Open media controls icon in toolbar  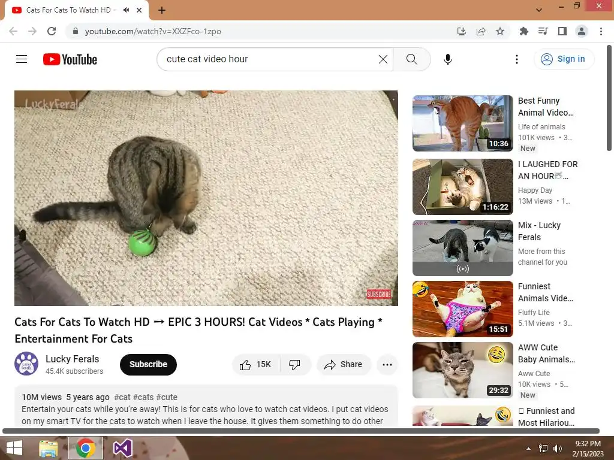point(543,31)
